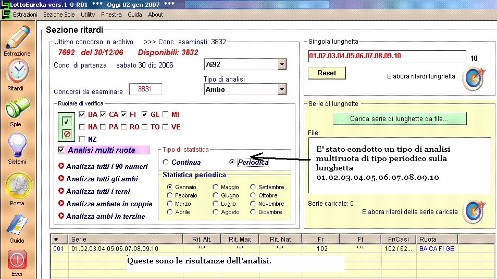Enable the NZ wheel checkbox
The image size is (497, 279).
click(x=82, y=139)
